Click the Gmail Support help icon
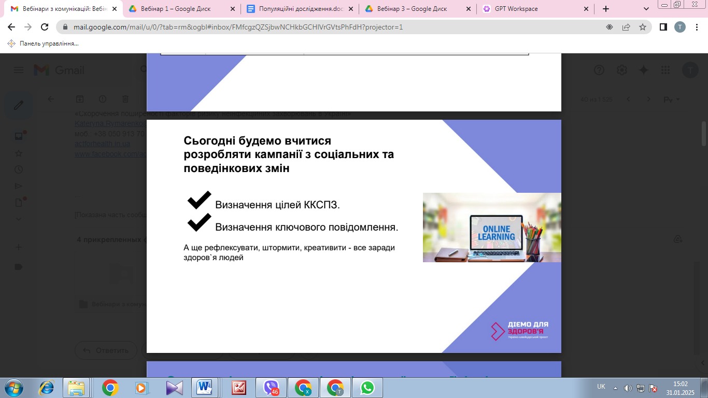 coord(599,70)
